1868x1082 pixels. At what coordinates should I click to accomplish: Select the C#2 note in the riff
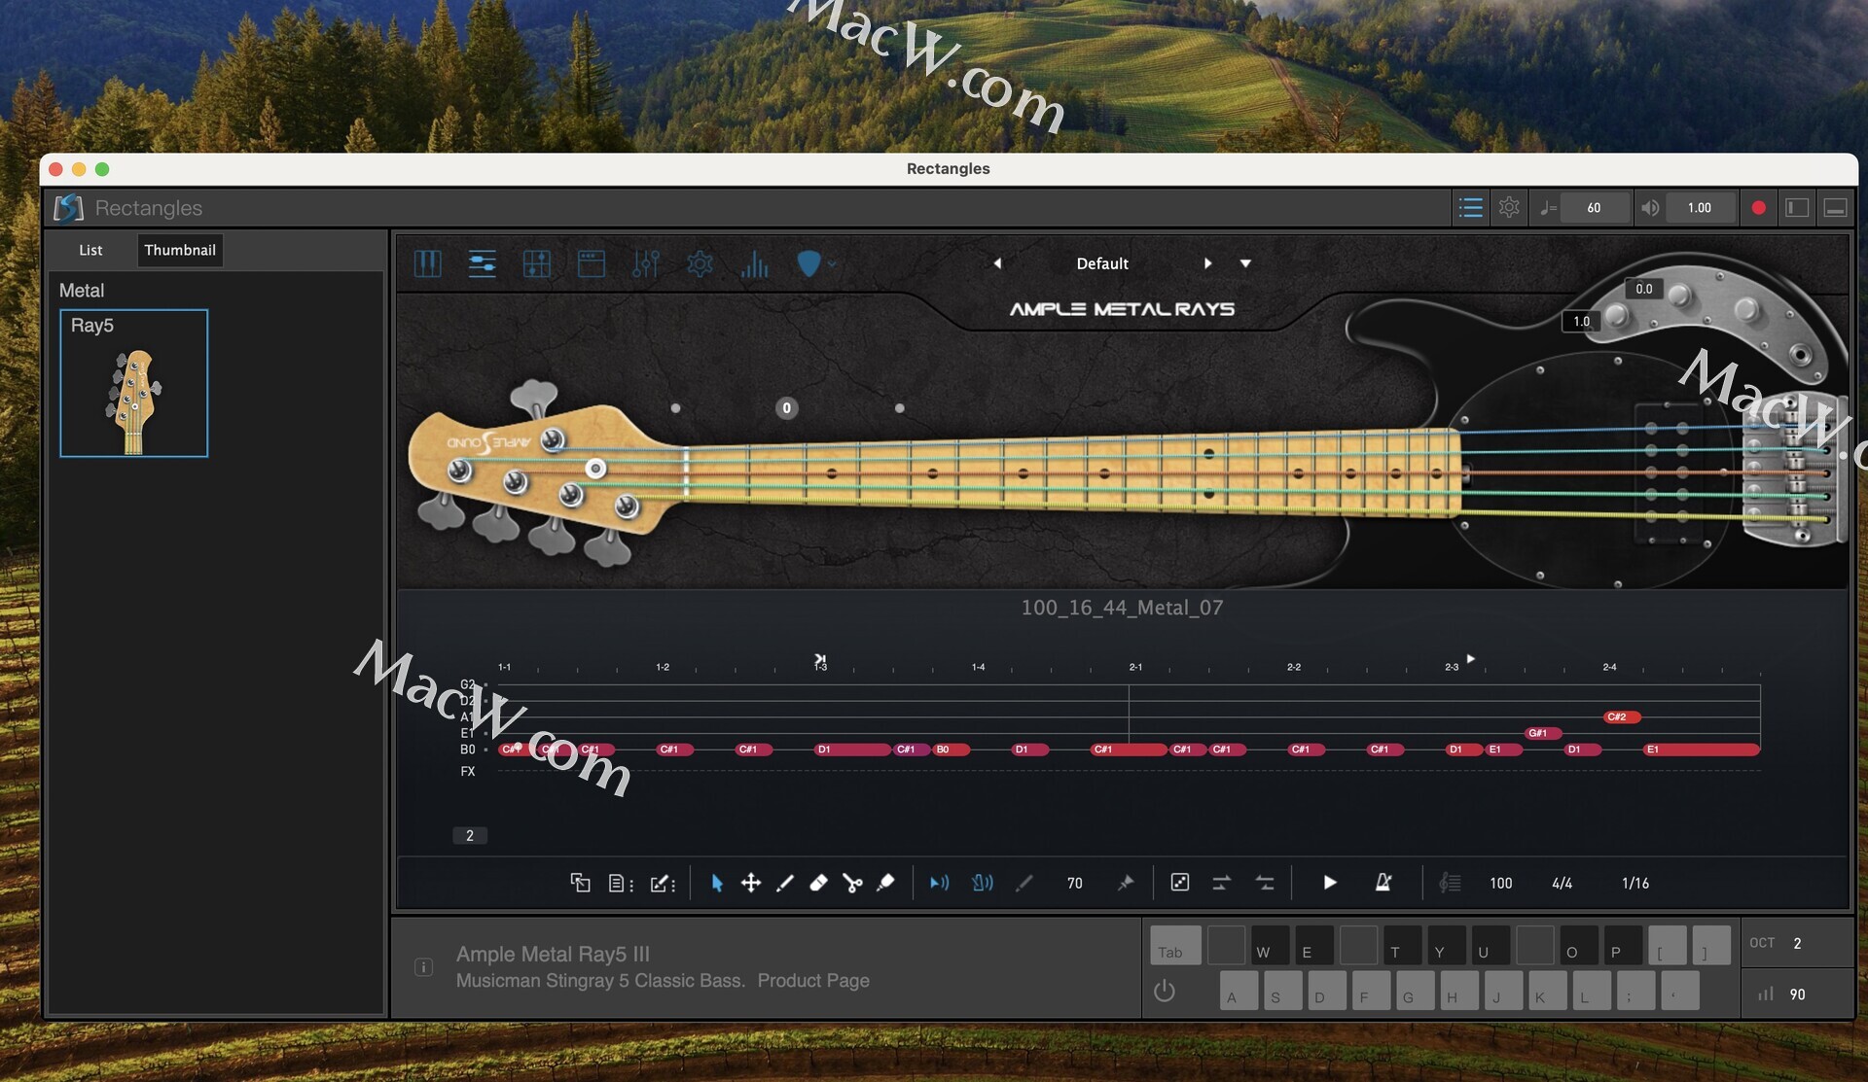tap(1622, 716)
